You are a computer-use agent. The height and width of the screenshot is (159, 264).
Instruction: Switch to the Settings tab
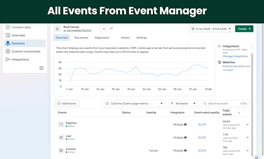[142, 38]
